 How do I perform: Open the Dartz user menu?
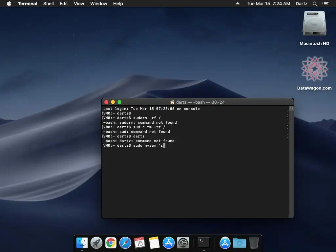[302, 4]
